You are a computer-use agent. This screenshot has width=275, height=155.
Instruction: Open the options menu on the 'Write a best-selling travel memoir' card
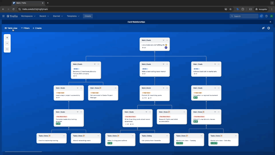pos(167,64)
